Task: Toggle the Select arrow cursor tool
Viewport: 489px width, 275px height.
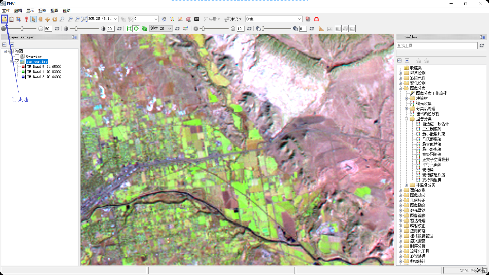Action: coord(33,19)
